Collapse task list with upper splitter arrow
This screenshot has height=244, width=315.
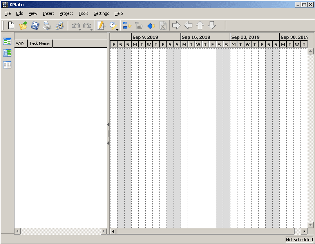[x=108, y=124]
